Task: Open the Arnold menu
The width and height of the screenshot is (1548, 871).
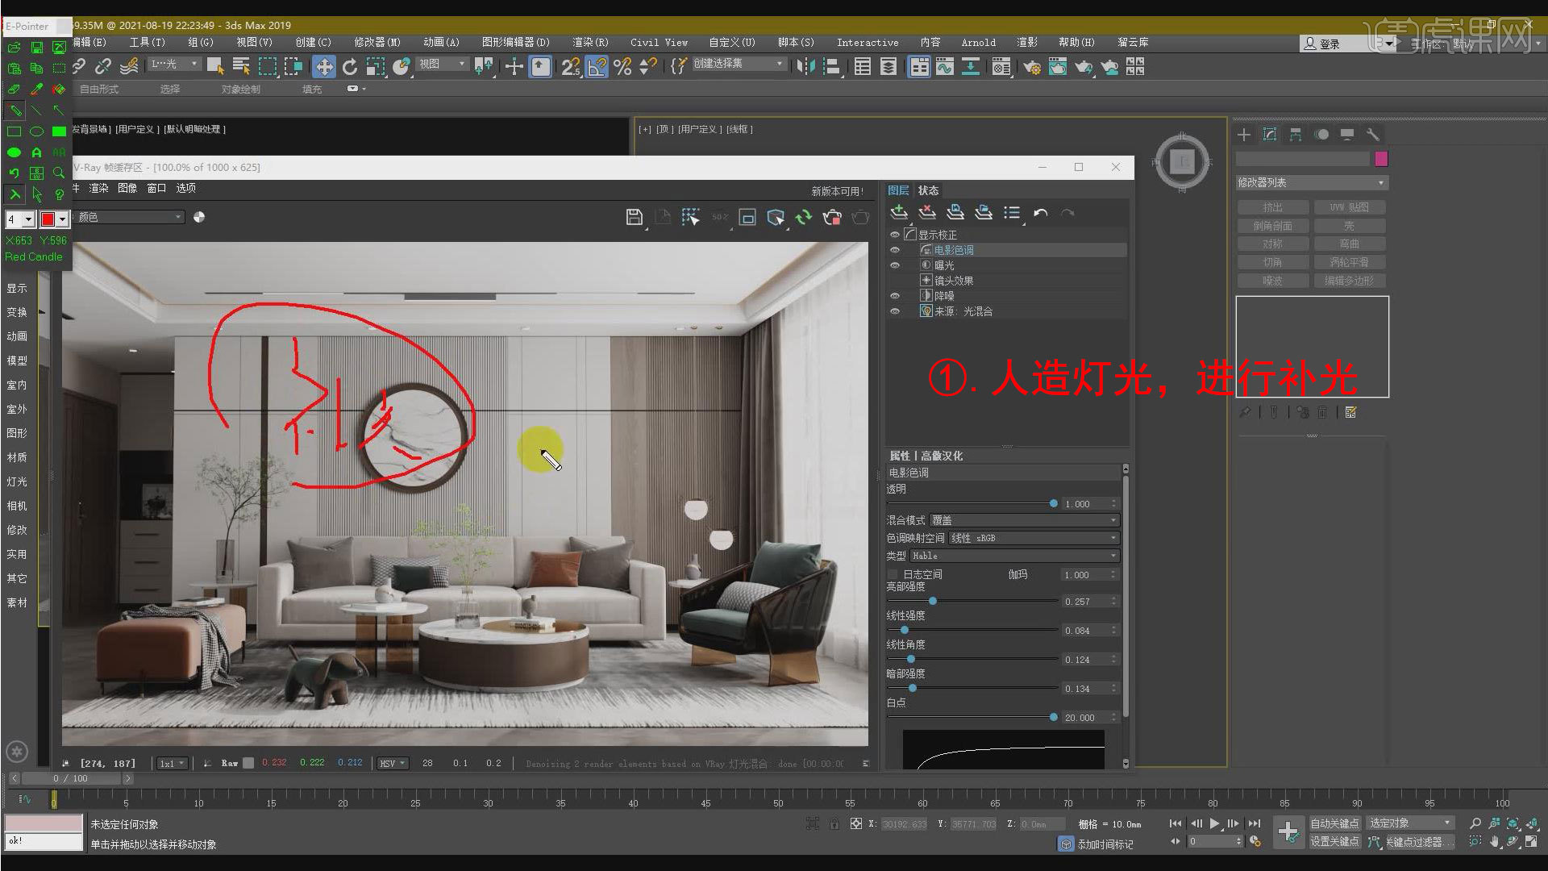Action: coord(978,42)
